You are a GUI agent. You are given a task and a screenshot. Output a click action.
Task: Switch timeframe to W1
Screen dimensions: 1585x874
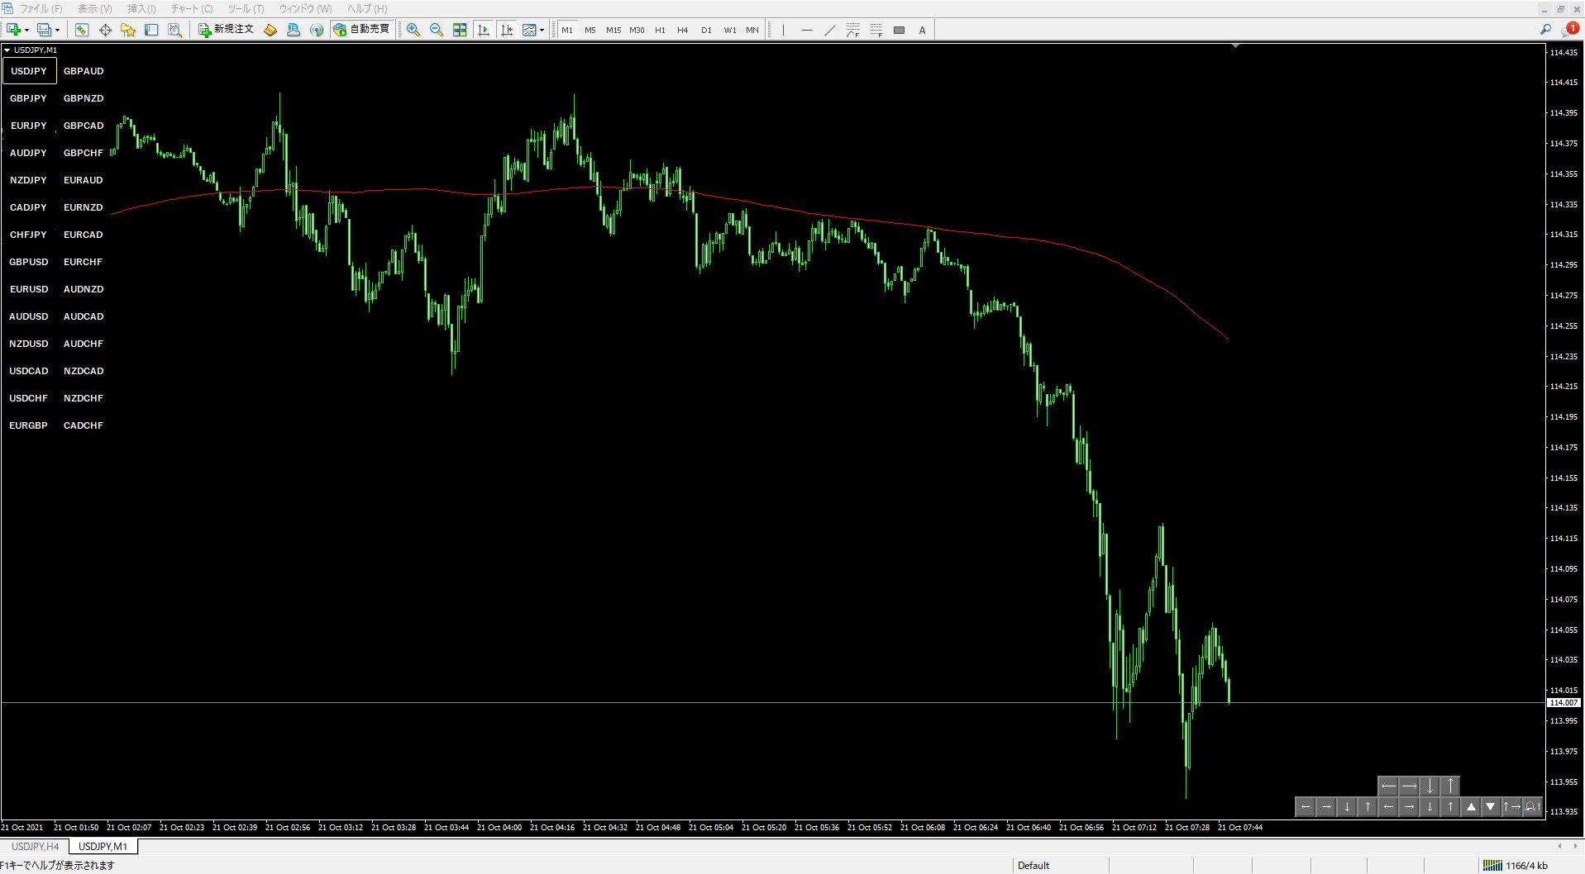coord(730,30)
